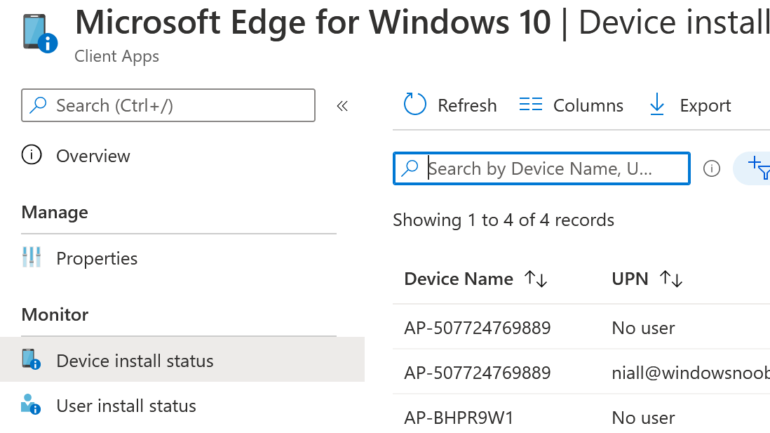The width and height of the screenshot is (770, 433).
Task: Click the Search by Device Name field
Action: (x=541, y=168)
